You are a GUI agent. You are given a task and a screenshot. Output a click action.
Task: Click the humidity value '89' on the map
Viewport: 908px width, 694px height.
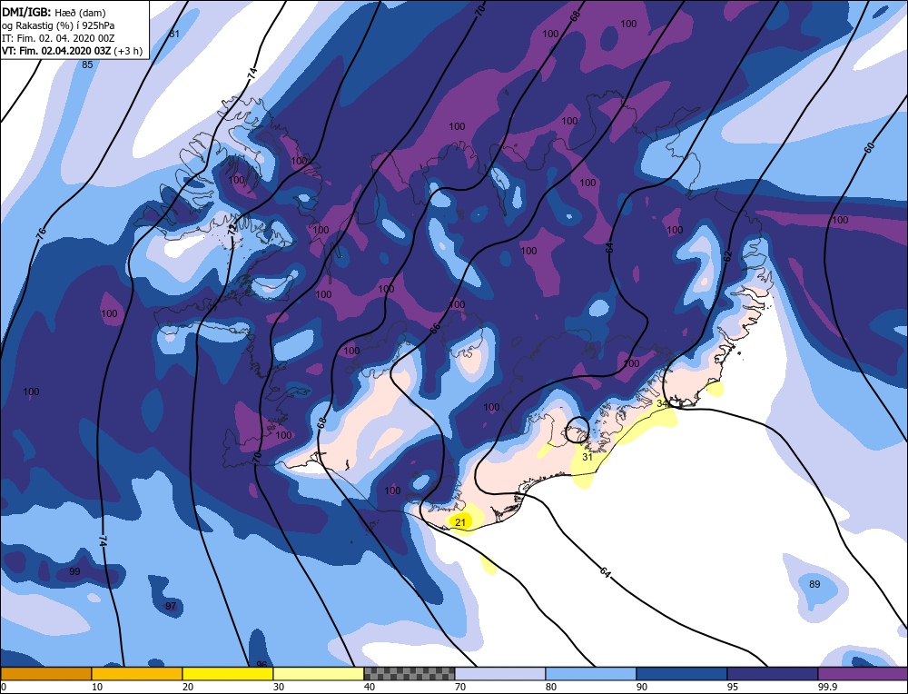point(814,584)
